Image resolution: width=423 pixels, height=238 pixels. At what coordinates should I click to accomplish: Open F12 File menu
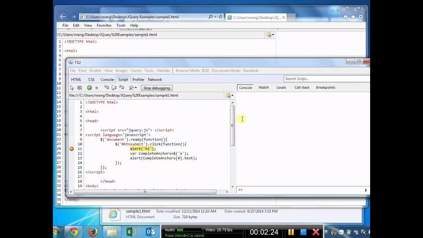coord(72,71)
